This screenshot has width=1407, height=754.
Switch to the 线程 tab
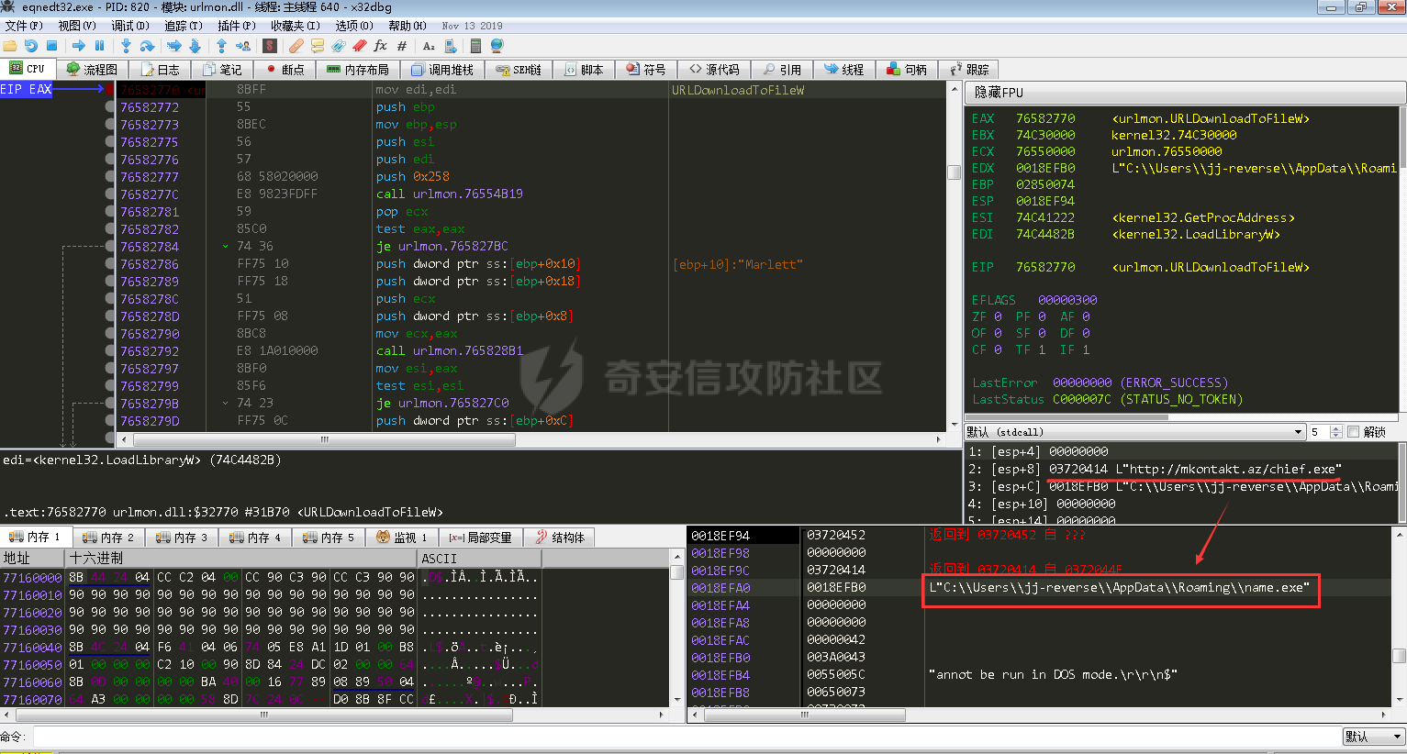(x=844, y=70)
